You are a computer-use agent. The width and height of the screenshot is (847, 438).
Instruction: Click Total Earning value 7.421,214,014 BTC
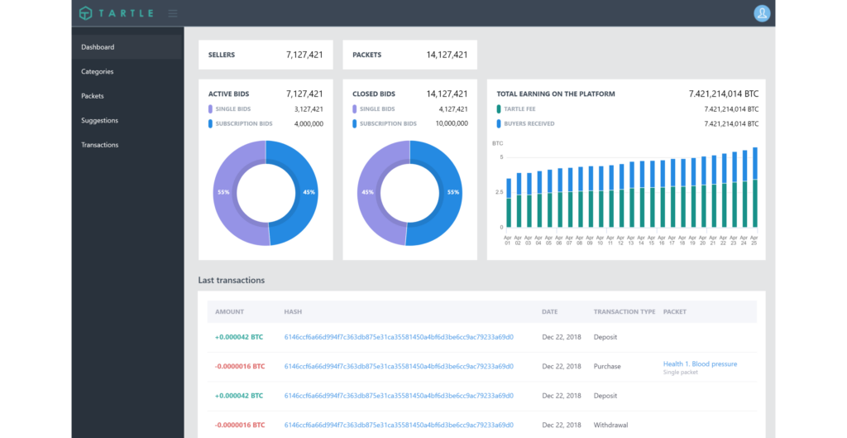(723, 94)
